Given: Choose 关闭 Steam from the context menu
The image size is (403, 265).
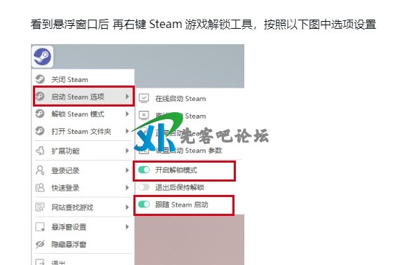Looking at the screenshot, I should click(x=84, y=79).
